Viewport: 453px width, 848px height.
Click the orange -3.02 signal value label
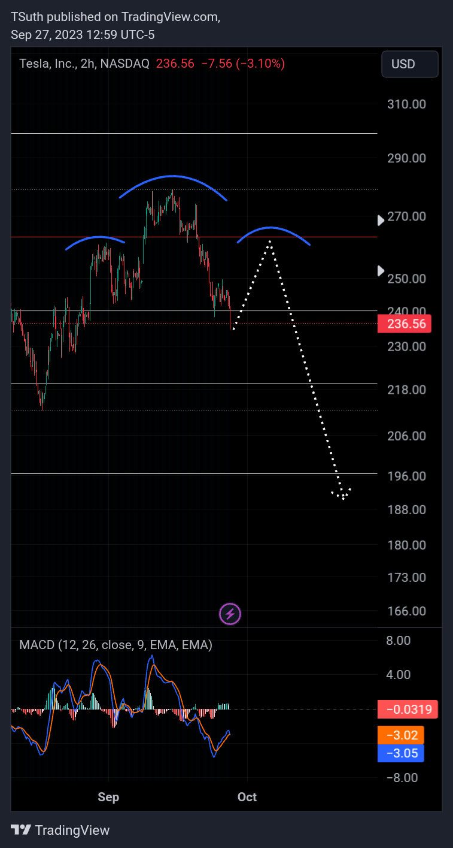pos(401,735)
